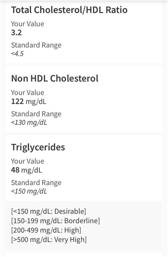
Task: Select the 122 mg/dL value
Action: pyautogui.click(x=29, y=101)
